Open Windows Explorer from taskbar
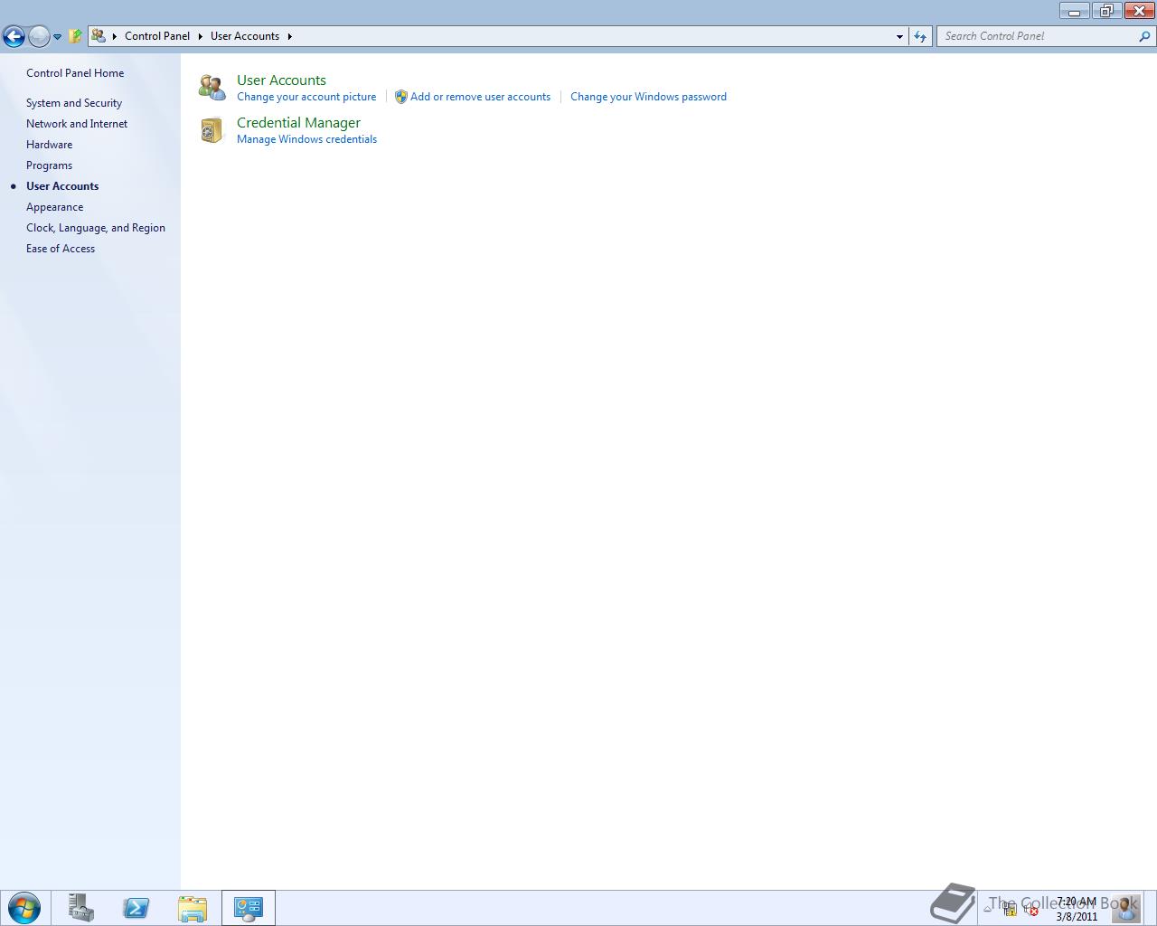The width and height of the screenshot is (1157, 926). click(x=193, y=908)
